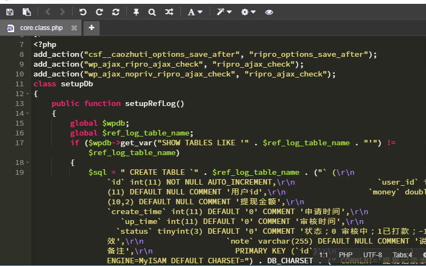
Task: Click "CREATE TABLE" text on line 19
Action: tap(158, 172)
